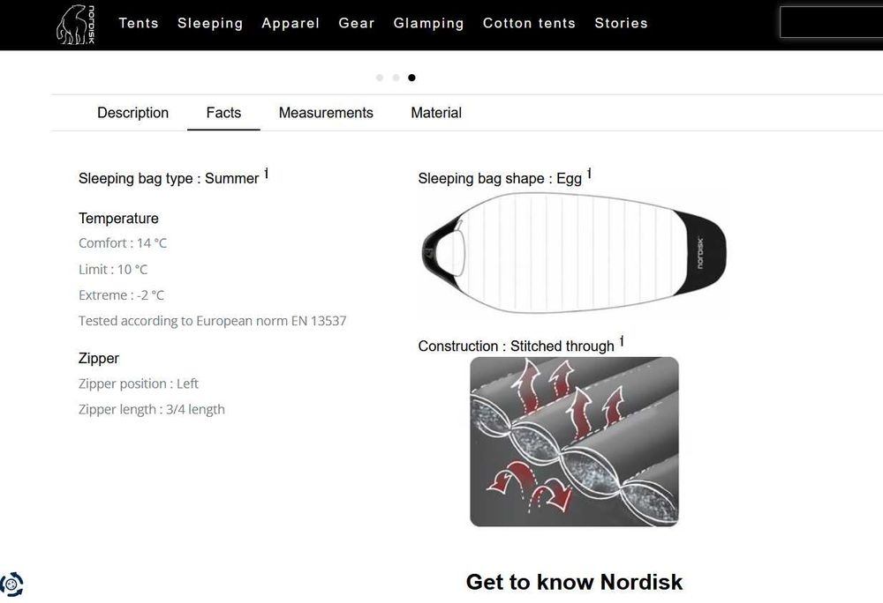Visit the Stories page
883x603 pixels.
[x=621, y=24]
